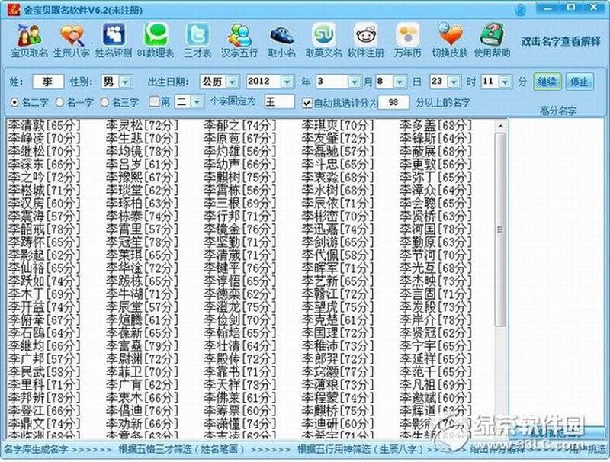Open the 汉字五行 character elements tool
Viewport: 610px width, 462px height.
point(239,40)
